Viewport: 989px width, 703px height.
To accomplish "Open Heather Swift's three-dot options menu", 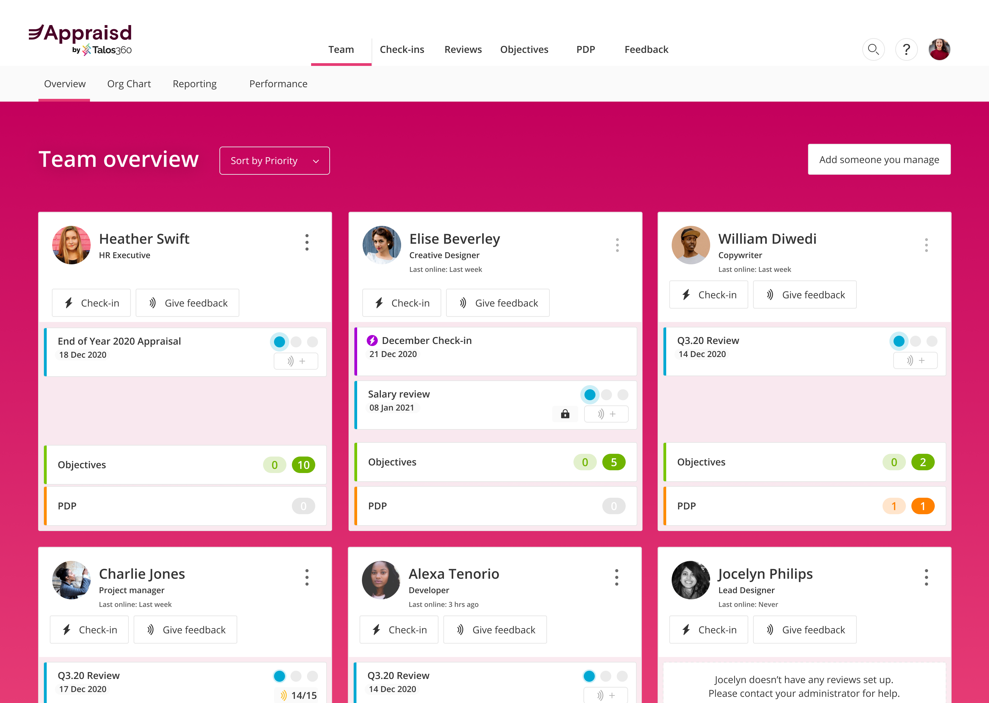I will click(x=307, y=242).
